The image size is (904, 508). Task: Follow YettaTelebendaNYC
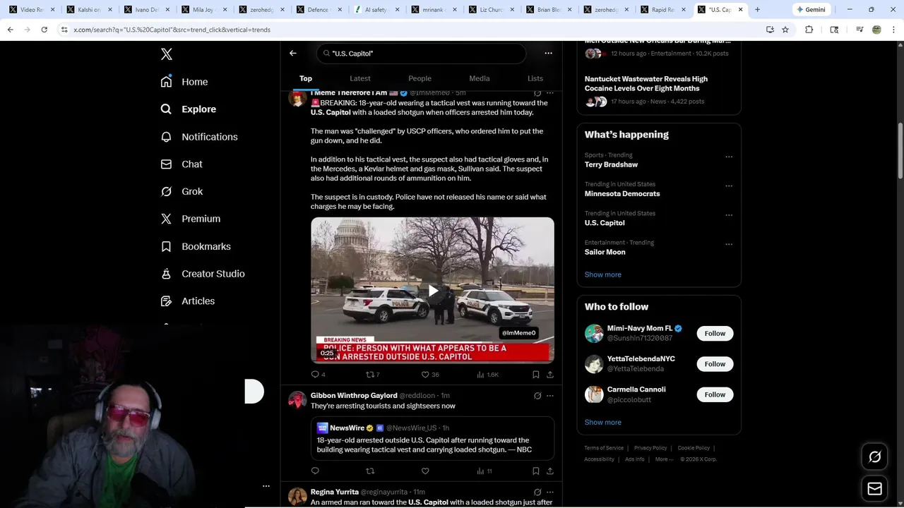pyautogui.click(x=715, y=364)
